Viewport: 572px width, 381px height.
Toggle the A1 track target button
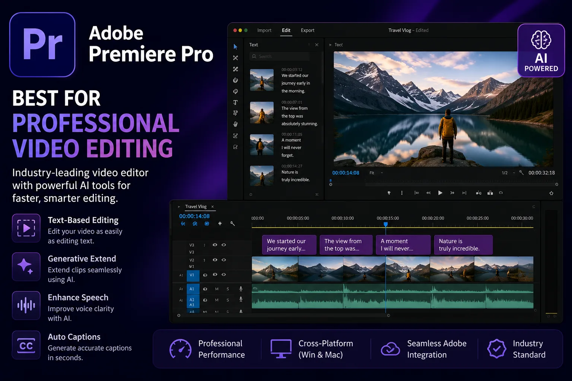pos(193,289)
